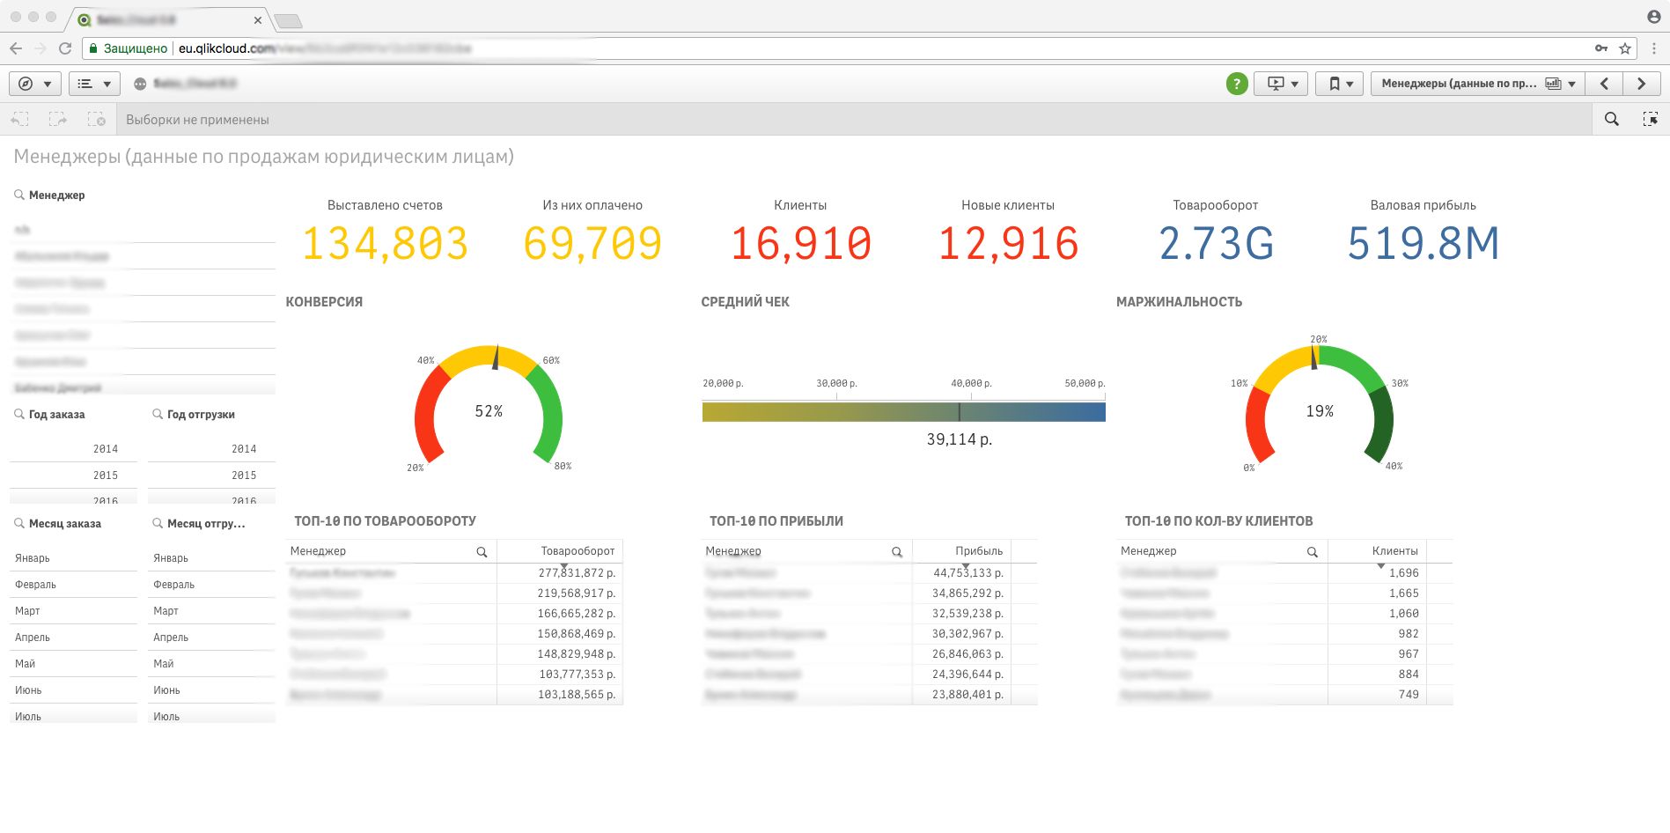Clear all selections icon
The image size is (1670, 833).
pyautogui.click(x=96, y=119)
